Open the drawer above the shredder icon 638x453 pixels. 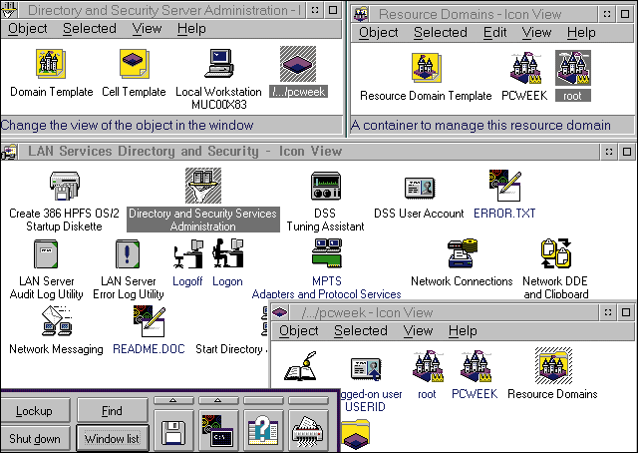coord(308,401)
